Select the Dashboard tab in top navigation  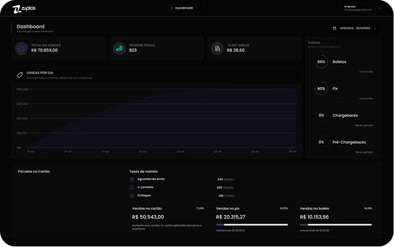click(183, 8)
